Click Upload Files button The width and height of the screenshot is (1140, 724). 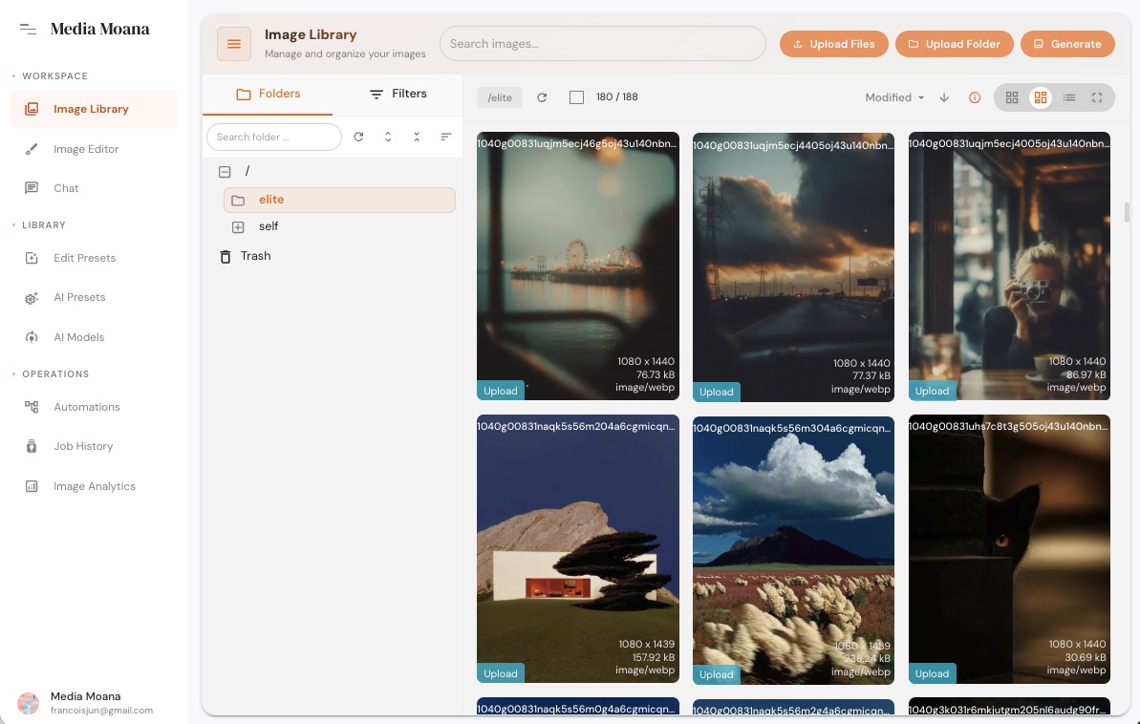pos(833,44)
